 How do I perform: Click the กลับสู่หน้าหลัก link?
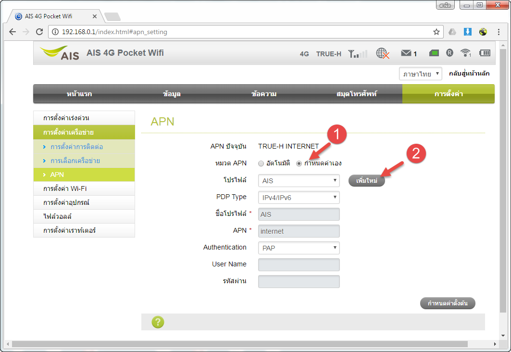[469, 74]
